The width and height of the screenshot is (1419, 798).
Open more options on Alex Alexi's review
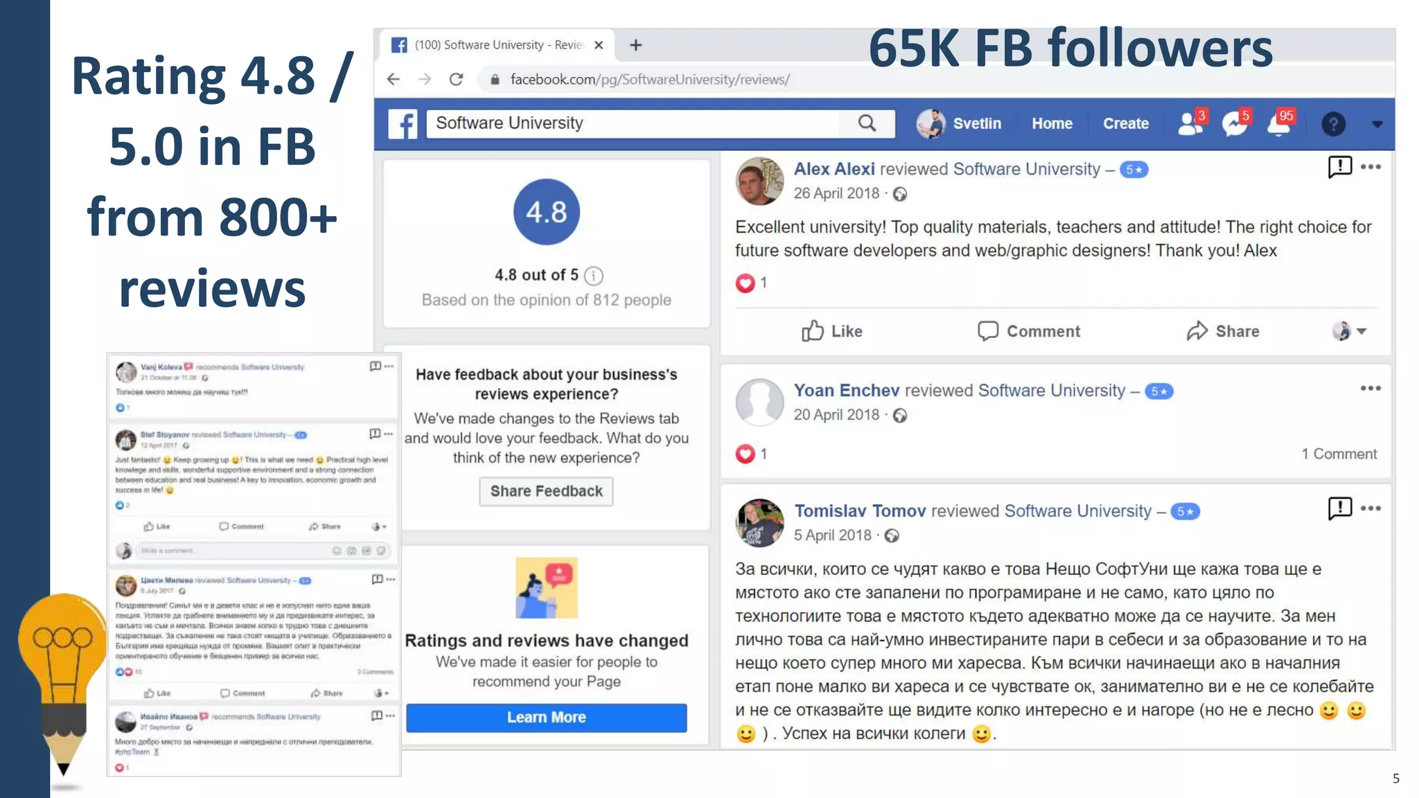1370,167
